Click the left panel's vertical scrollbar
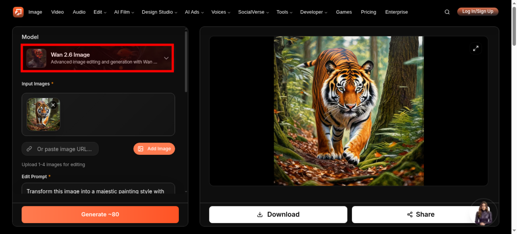Image resolution: width=517 pixels, height=234 pixels. pos(186,62)
